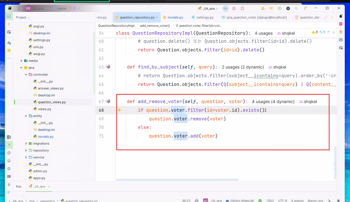This screenshot has width=350, height=202.
Task: Stop the running process
Action: click(x=242, y=9)
